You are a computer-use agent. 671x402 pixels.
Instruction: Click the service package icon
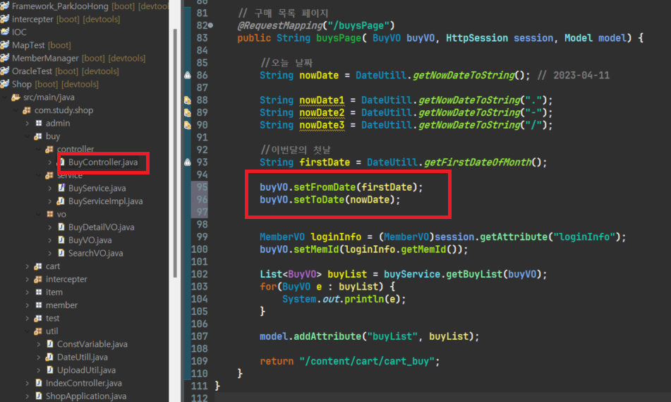point(49,175)
